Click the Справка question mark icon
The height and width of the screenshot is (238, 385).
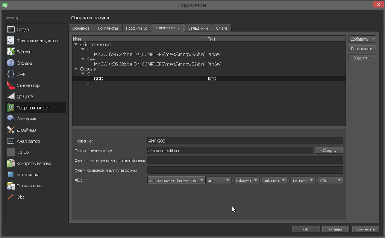11,63
